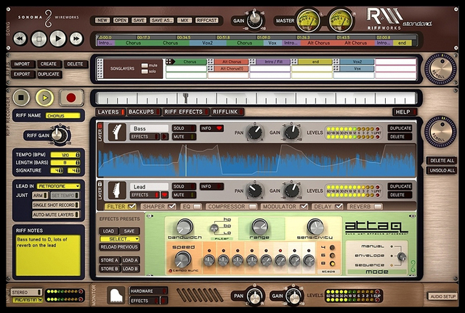This screenshot has height=313, width=465.
Task: Open the LEAD IN metronome dropdown
Action: tap(58, 186)
